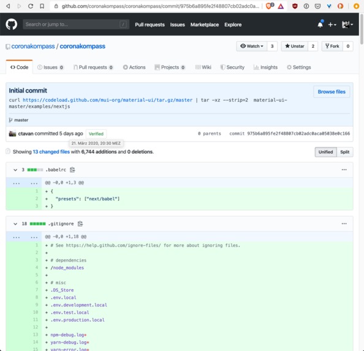Go to GitHub home via Octocat logo
Screen dimensions: 364x351
[12, 25]
